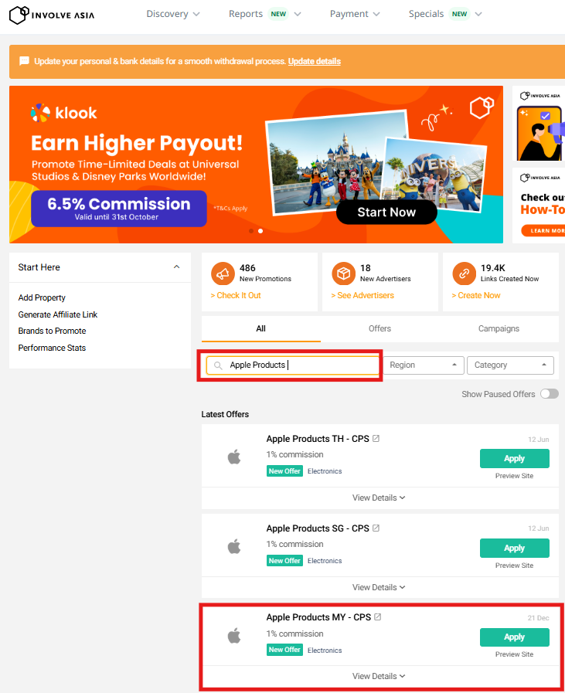The width and height of the screenshot is (565, 693).
Task: Expand View Details for Apple Products MY
Action: [x=379, y=676]
